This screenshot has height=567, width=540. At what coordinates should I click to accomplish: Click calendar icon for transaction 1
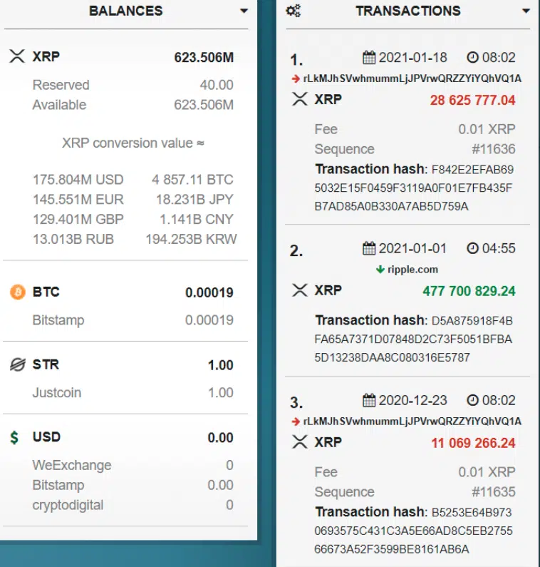369,58
